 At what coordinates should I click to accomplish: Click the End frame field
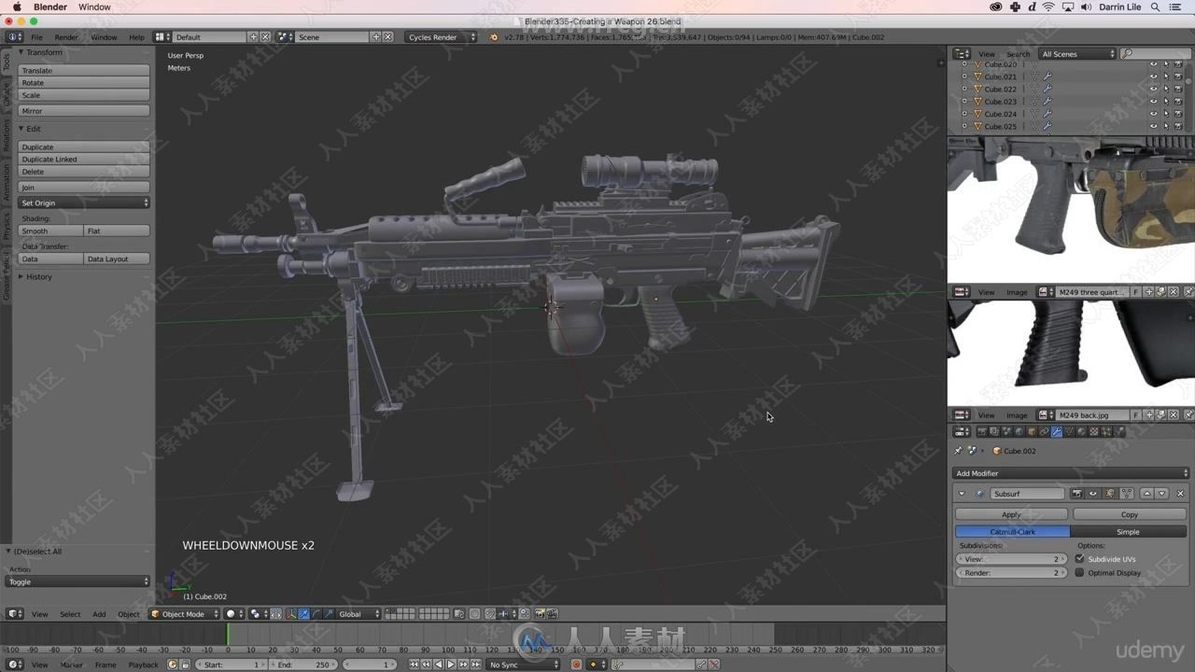pyautogui.click(x=303, y=665)
